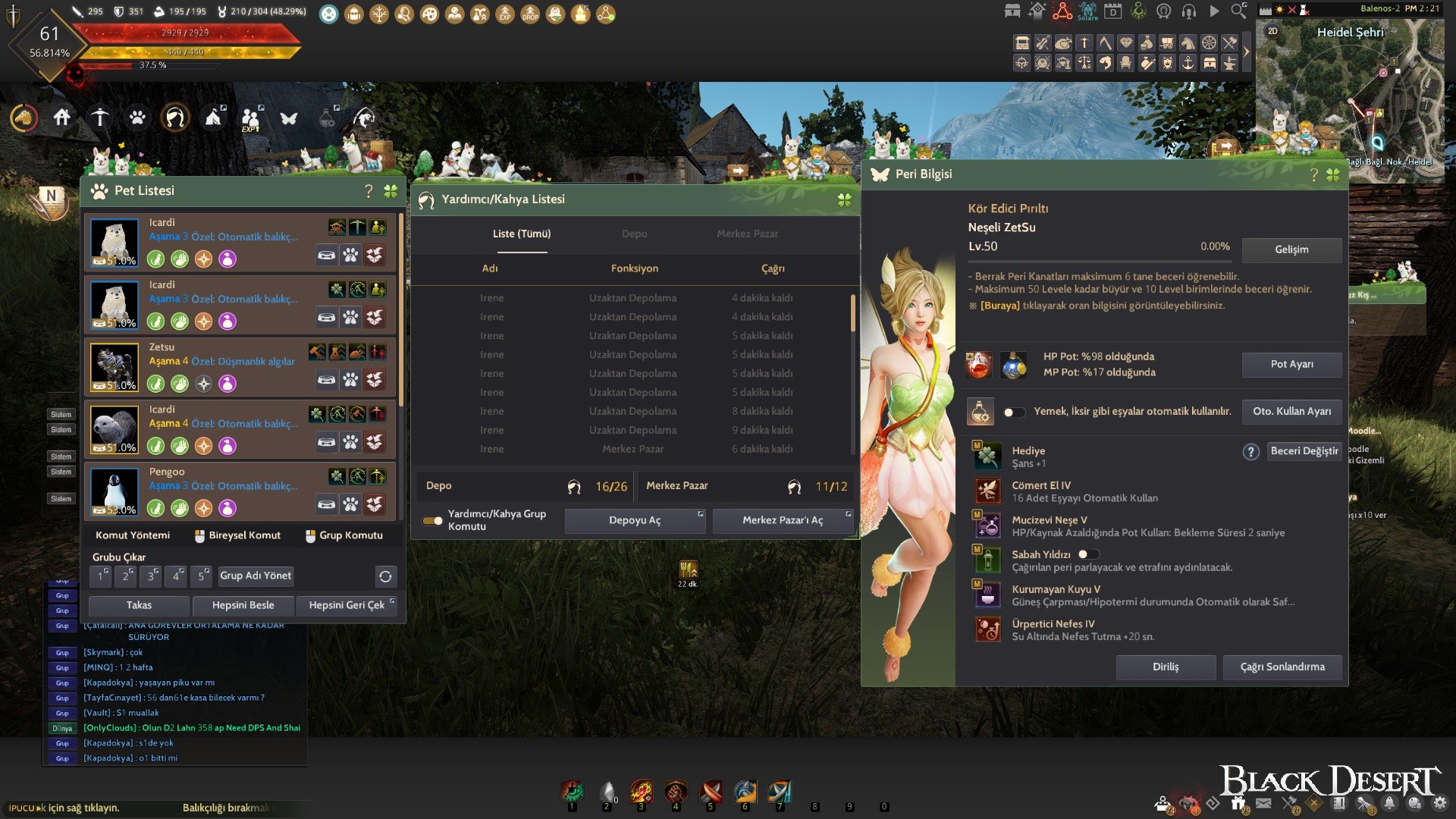The image size is (1456, 819).
Task: Click Beceri Değiştir button
Action: [x=1304, y=451]
